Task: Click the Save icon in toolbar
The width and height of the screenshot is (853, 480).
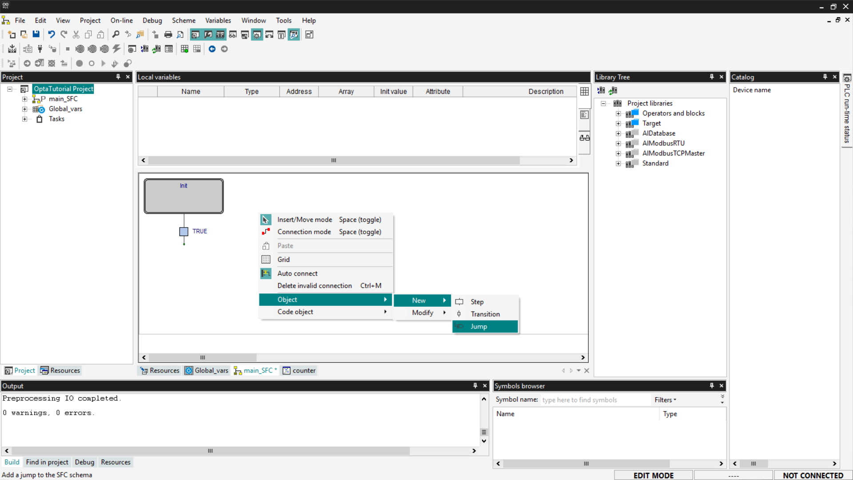Action: 36,35
